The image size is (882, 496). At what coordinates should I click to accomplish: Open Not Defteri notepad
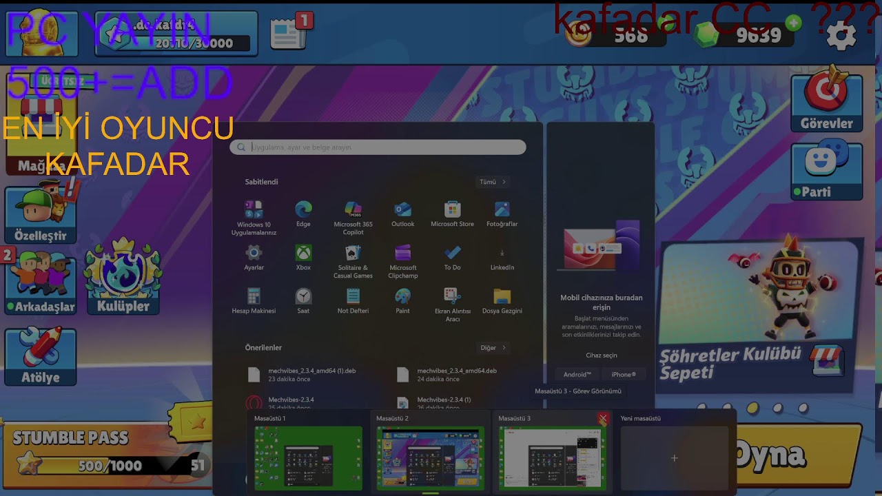pos(353,301)
